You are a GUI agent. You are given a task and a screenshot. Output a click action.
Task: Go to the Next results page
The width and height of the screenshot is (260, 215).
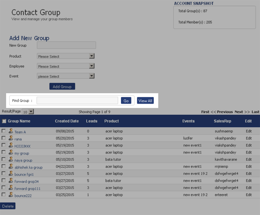click(239, 112)
